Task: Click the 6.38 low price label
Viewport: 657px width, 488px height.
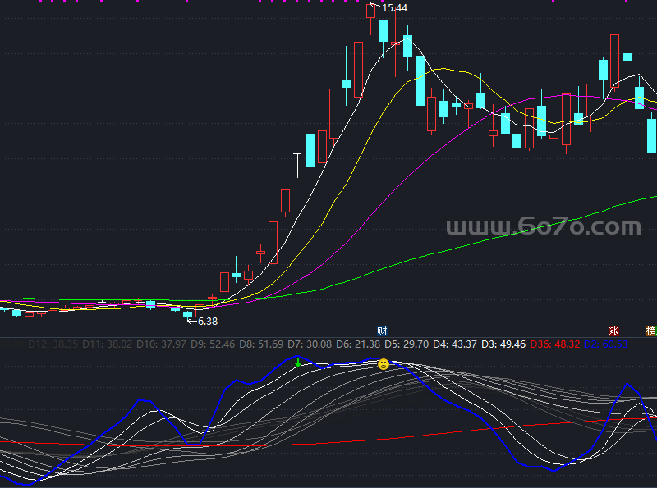Action: [x=208, y=322]
